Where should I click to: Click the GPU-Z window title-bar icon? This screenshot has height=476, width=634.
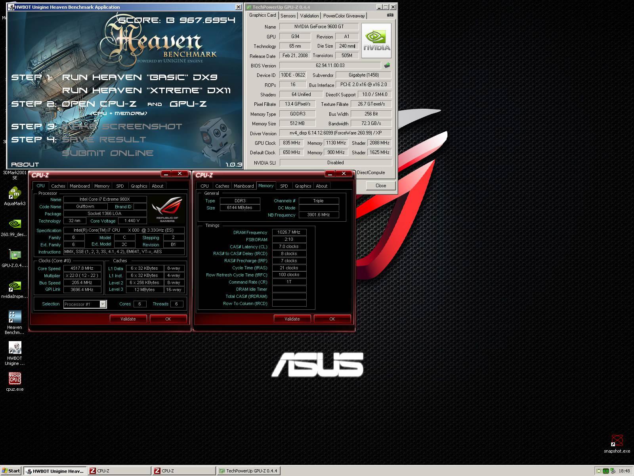click(x=248, y=7)
